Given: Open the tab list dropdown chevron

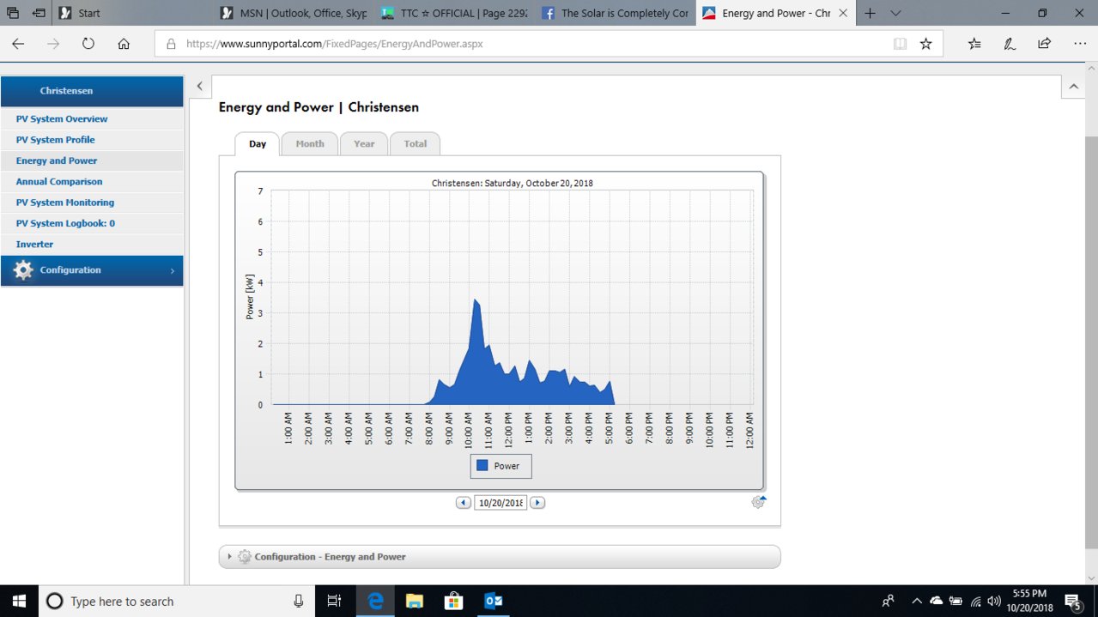Looking at the screenshot, I should (x=895, y=14).
